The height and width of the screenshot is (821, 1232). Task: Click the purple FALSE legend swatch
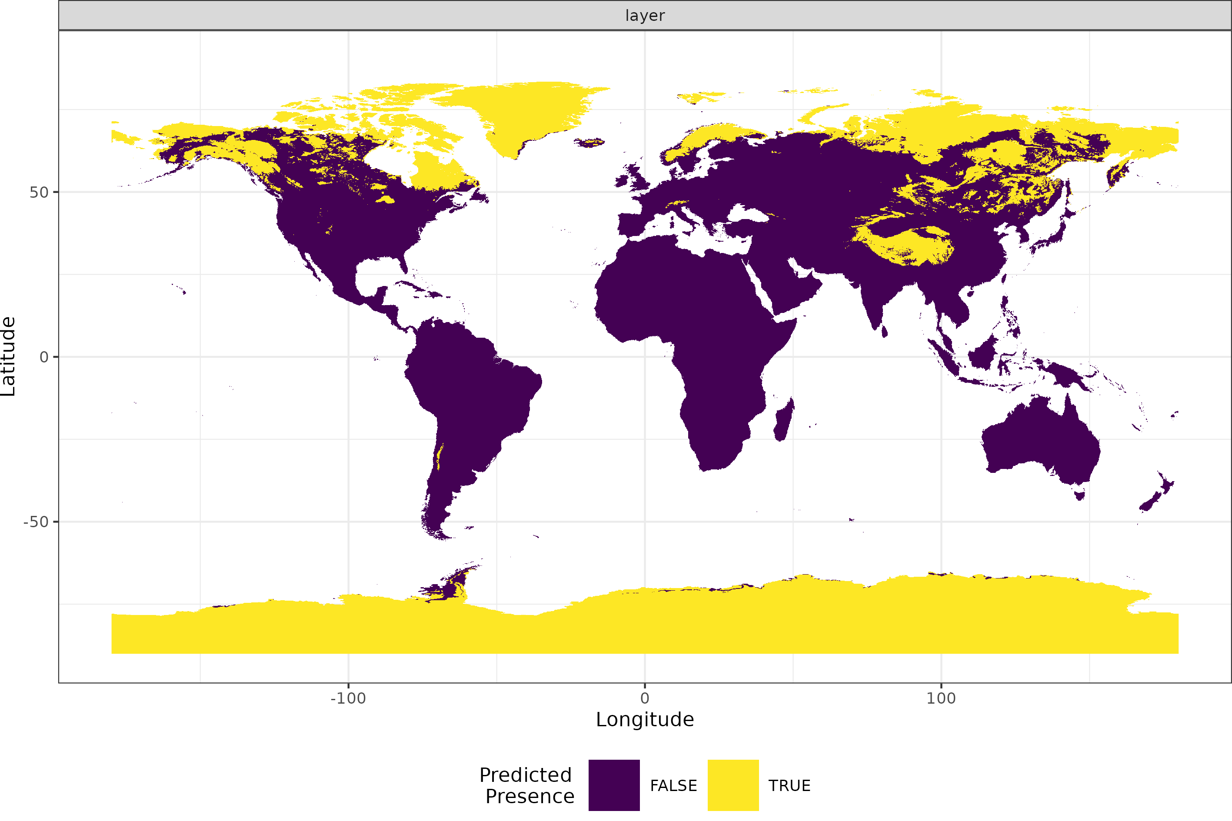[614, 785]
